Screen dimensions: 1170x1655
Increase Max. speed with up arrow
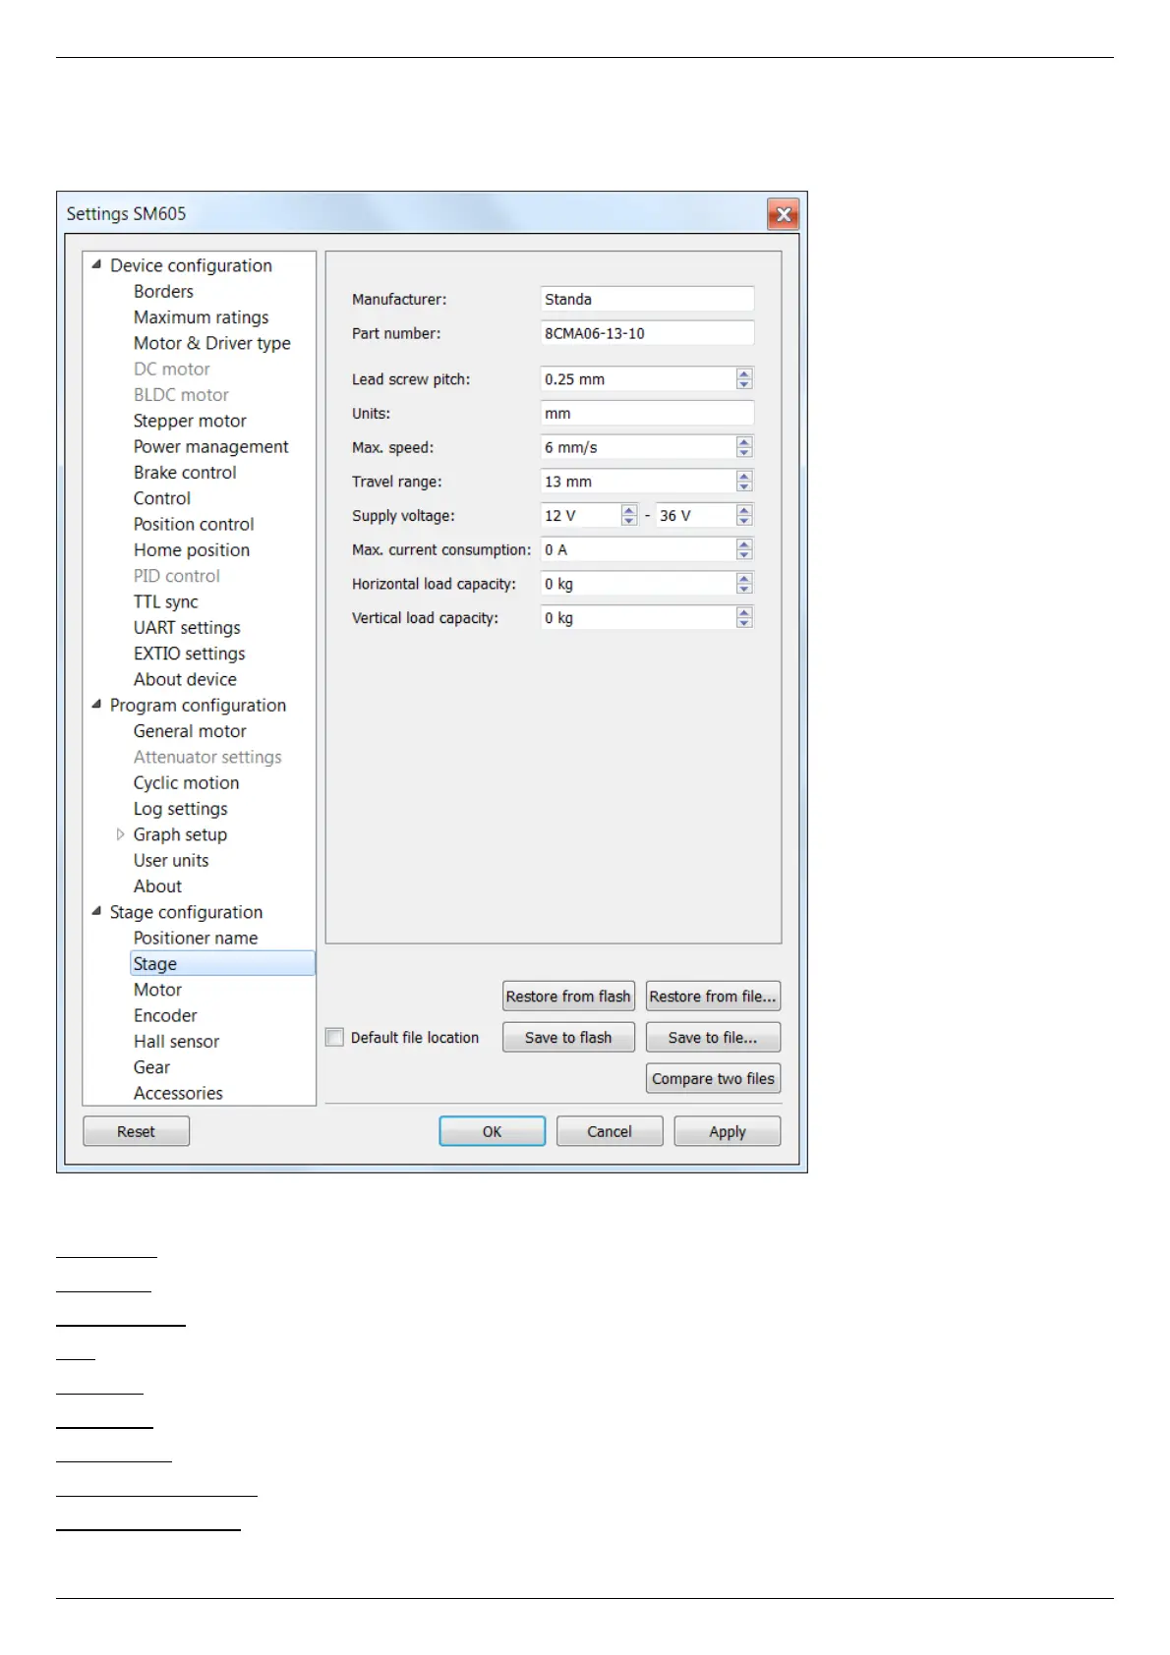[744, 441]
